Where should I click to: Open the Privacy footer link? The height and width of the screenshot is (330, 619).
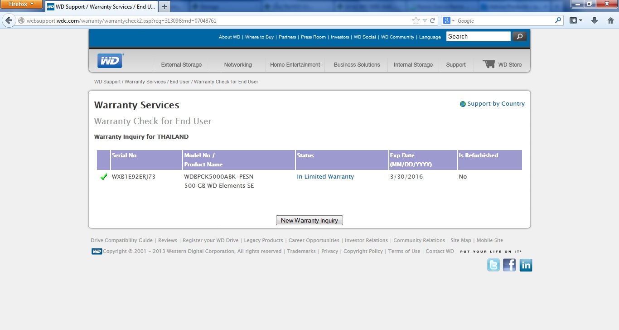330,251
